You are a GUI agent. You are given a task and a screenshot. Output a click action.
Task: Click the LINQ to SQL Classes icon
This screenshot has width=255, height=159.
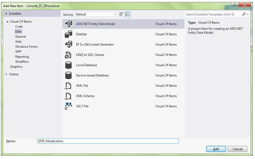click(x=68, y=55)
